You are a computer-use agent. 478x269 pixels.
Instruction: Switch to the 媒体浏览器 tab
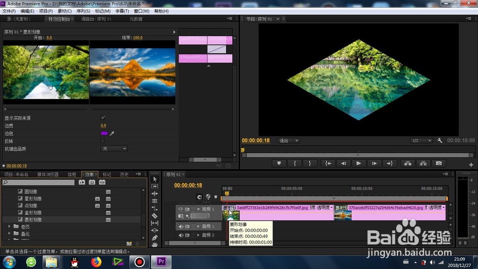(x=48, y=174)
